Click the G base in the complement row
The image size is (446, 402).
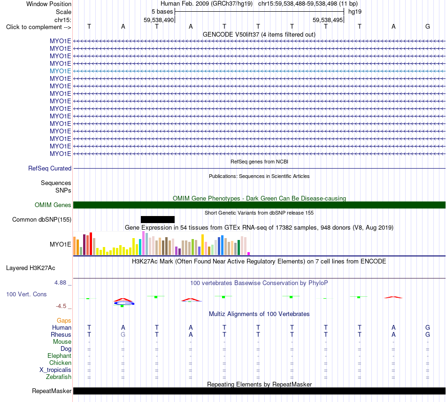click(428, 26)
